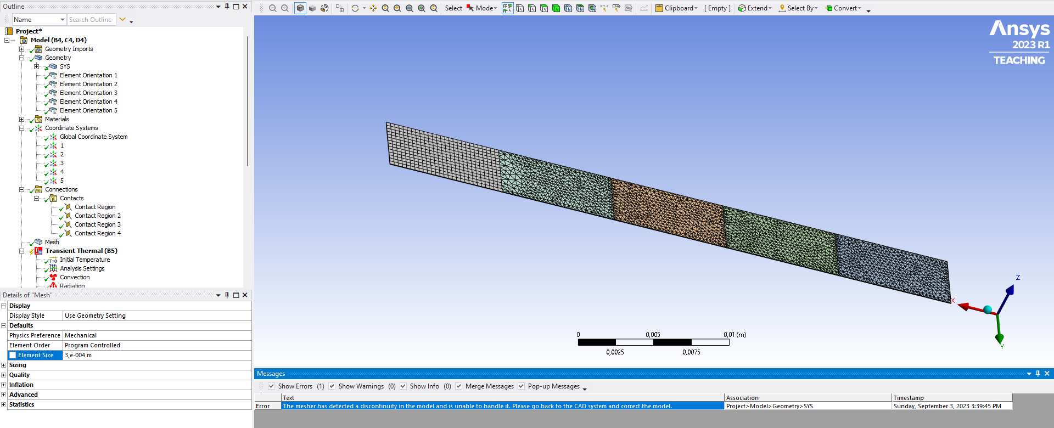Pin the Outline panel with pushpin icon
Viewport: 1054px width, 428px height.
coord(227,7)
